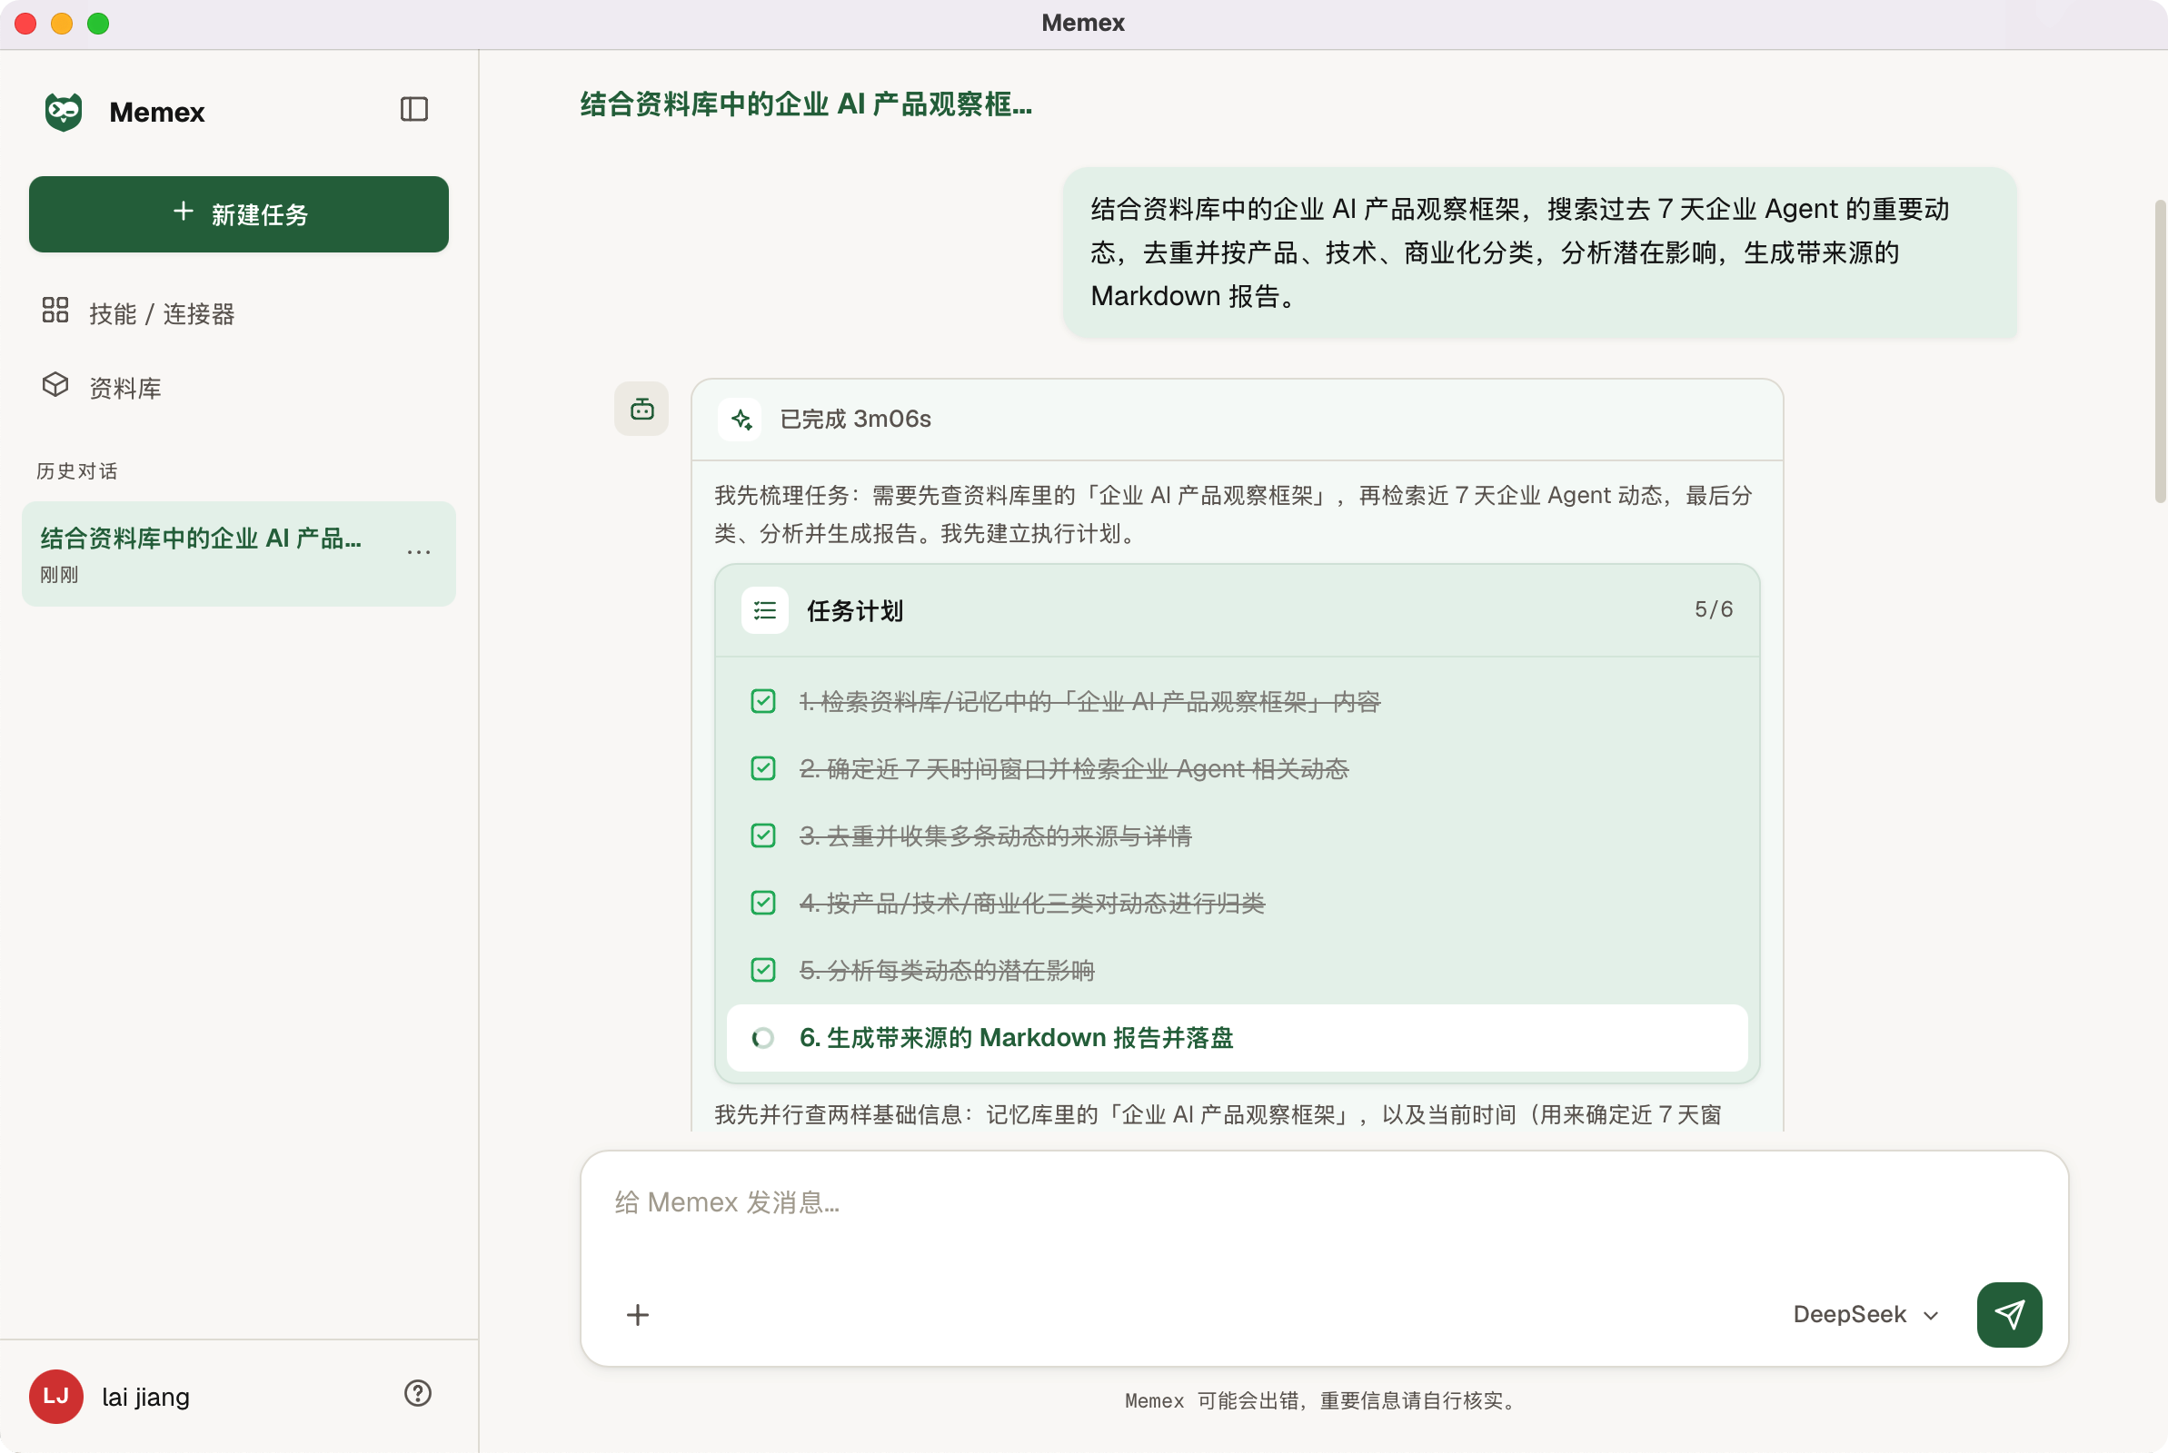
Task: Click step 4 text 按产品/技术/商业化三类
Action: pos(1031,904)
